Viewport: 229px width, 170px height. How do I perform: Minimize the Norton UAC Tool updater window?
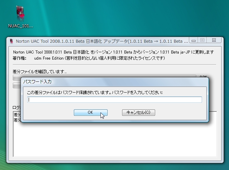193,40
